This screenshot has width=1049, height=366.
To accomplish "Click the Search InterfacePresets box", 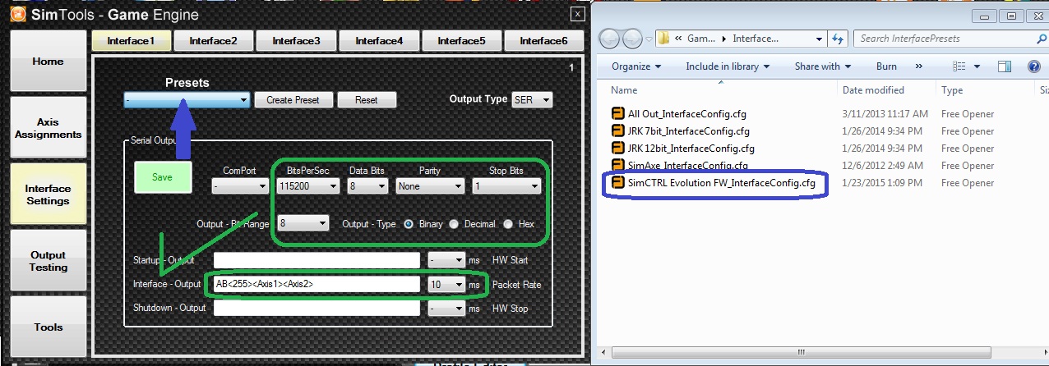I will [x=950, y=39].
